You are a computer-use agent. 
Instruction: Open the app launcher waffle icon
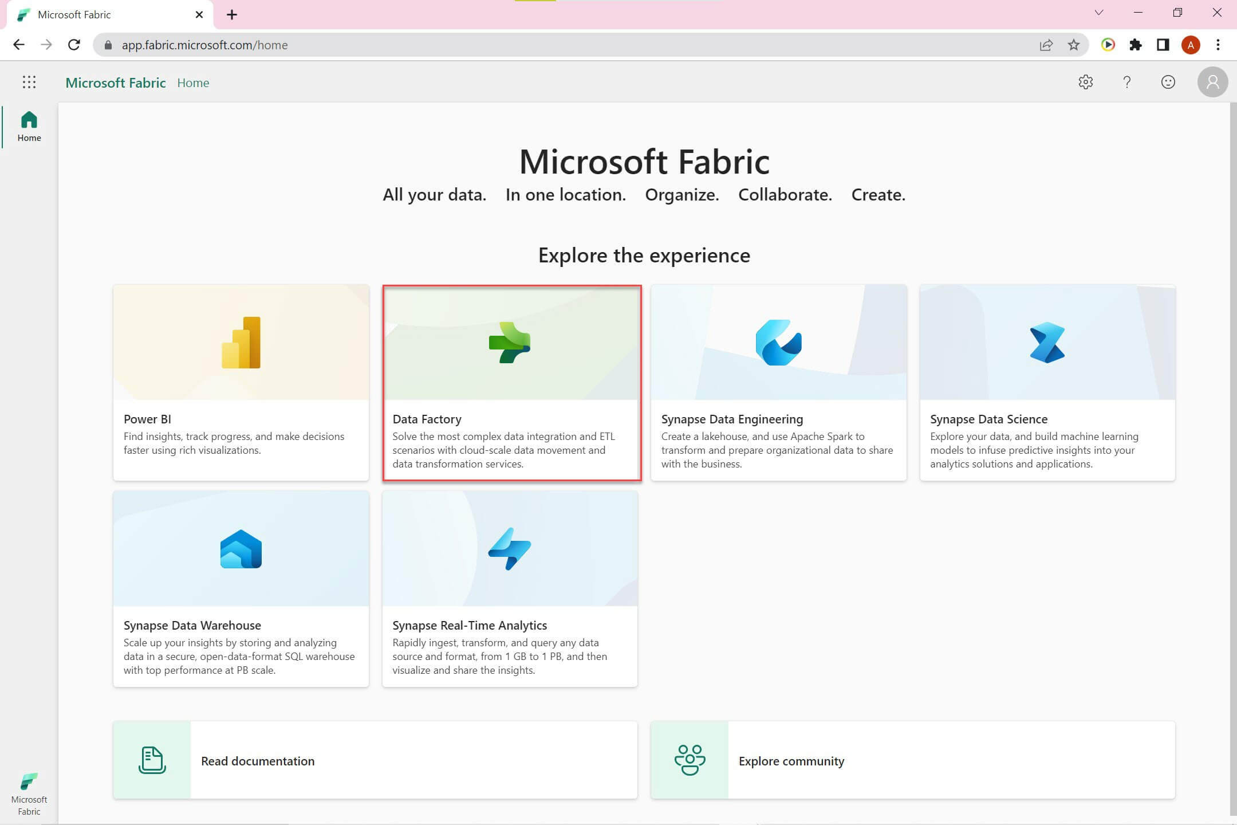pos(29,82)
